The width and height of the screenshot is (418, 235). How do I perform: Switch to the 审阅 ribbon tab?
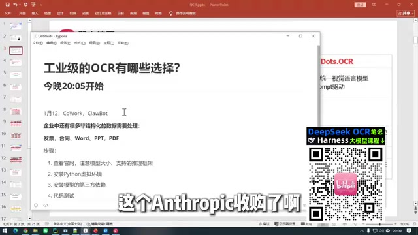point(133,13)
